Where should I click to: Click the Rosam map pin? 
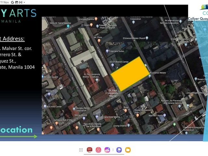[x=196, y=79]
